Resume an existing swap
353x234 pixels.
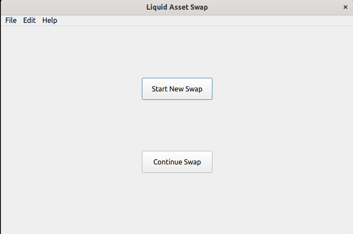[x=177, y=162]
